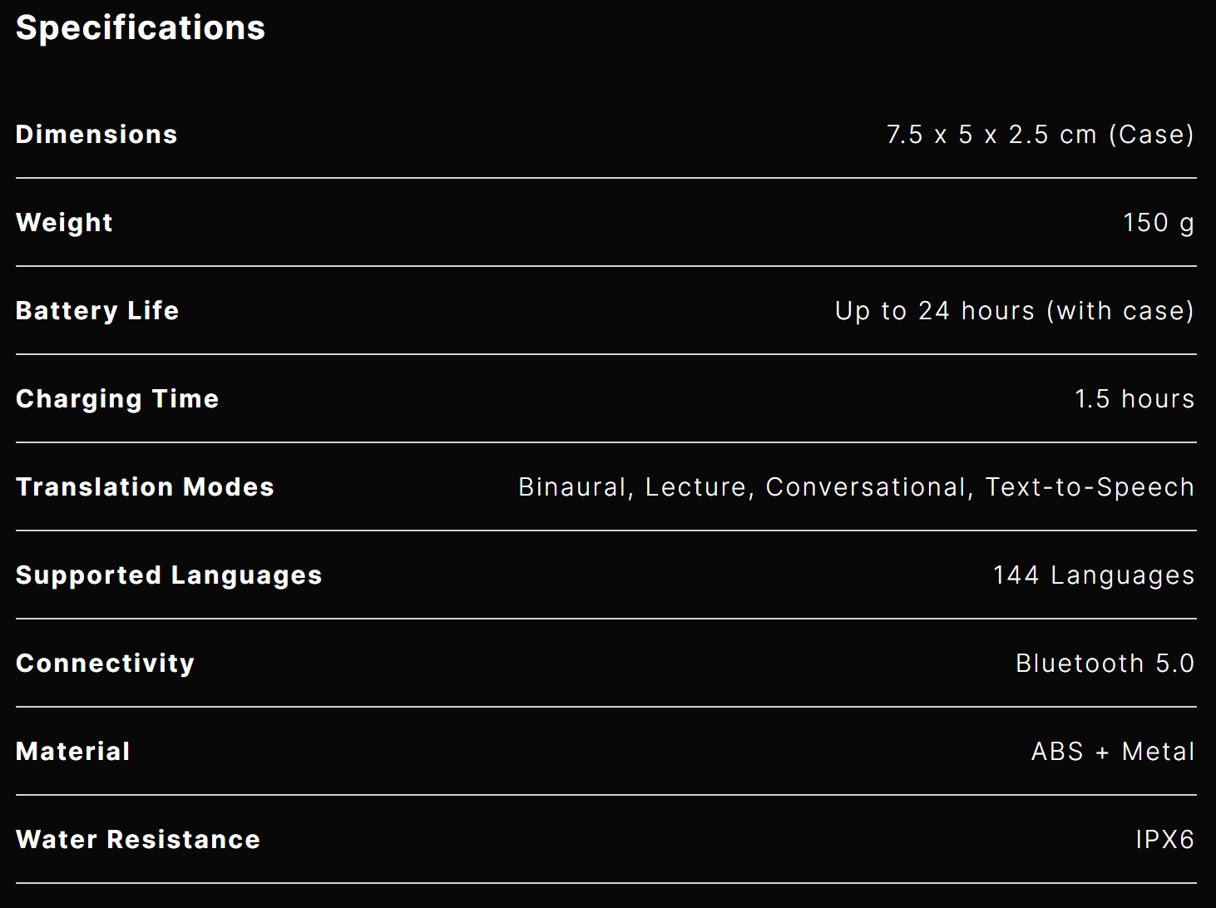Click the Material label
1216x908 pixels.
[73, 752]
